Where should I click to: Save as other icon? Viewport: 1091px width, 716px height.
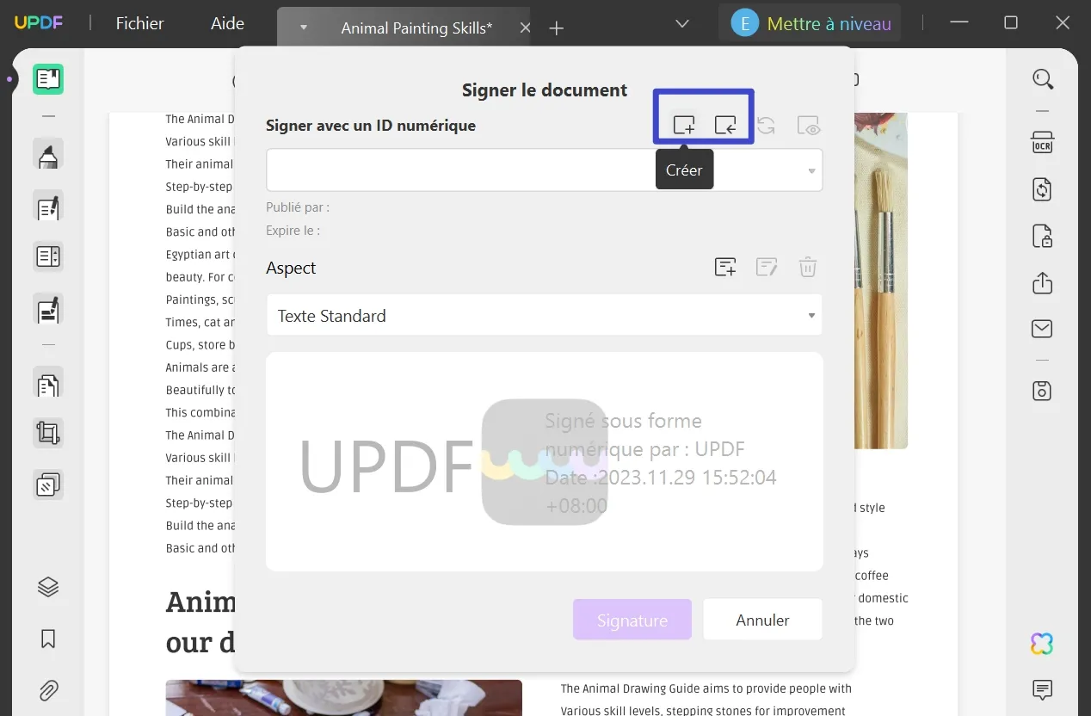[x=1043, y=391]
